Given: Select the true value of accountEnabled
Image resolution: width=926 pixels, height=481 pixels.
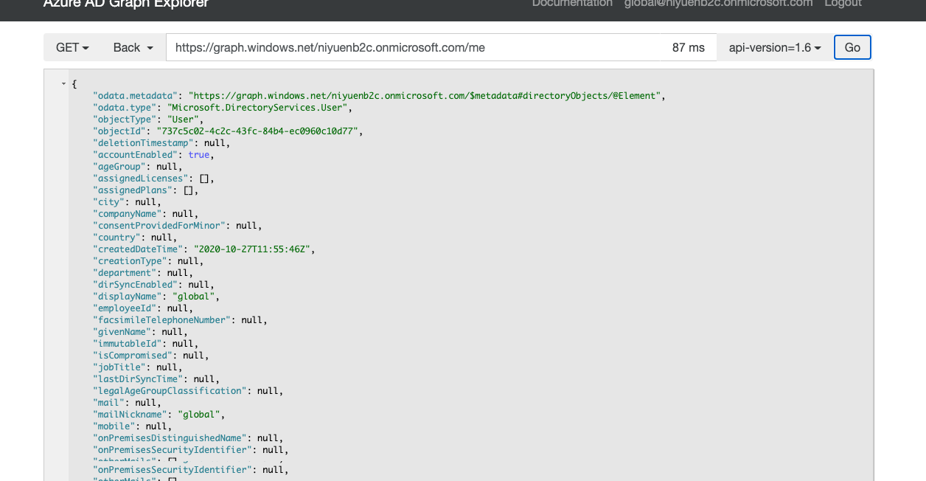Looking at the screenshot, I should pos(199,155).
